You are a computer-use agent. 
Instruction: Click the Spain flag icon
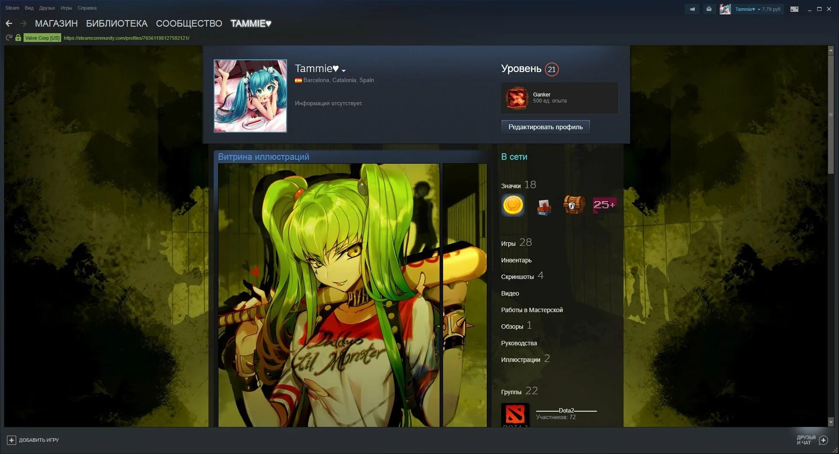pyautogui.click(x=298, y=80)
